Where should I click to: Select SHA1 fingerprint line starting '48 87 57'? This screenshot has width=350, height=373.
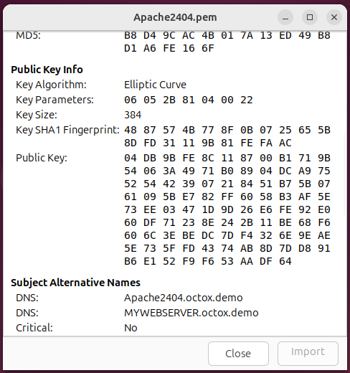tap(227, 130)
